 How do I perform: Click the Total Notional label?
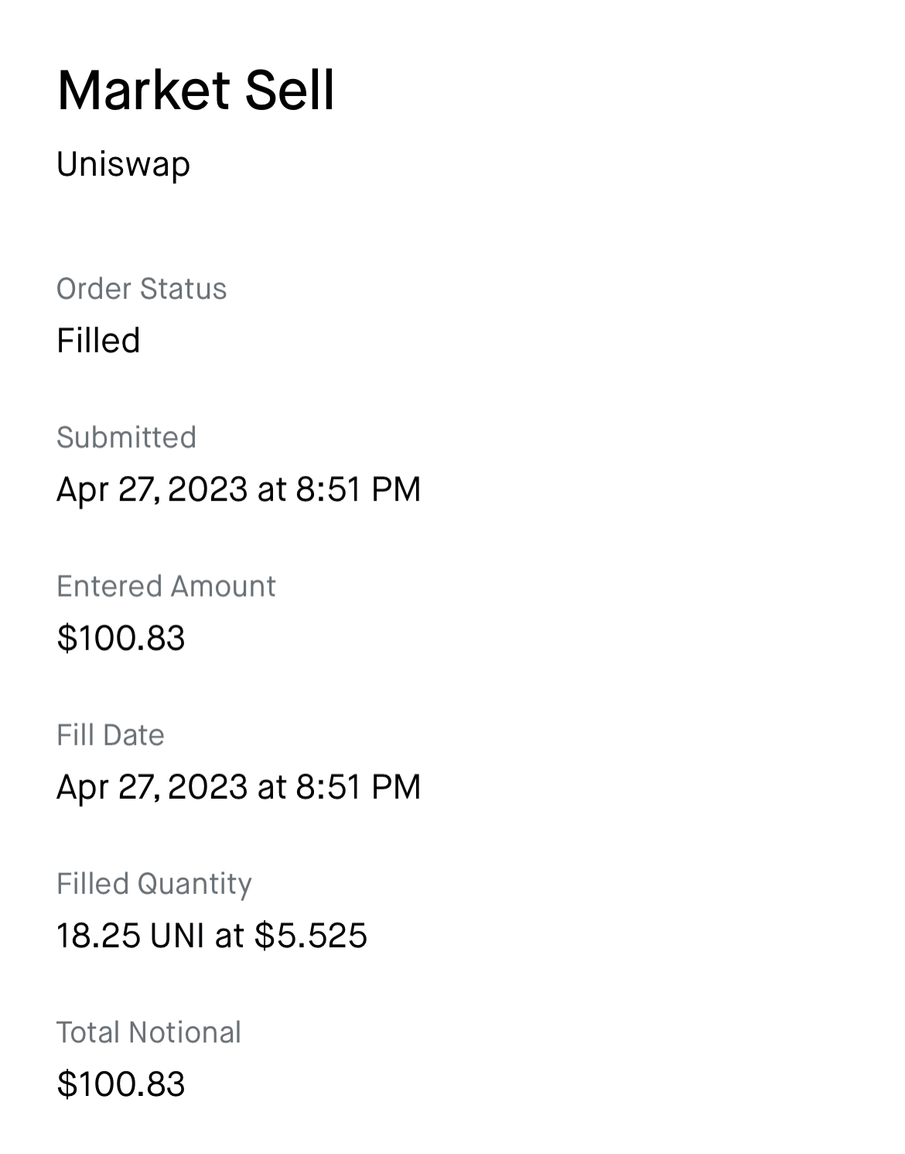pyautogui.click(x=149, y=1032)
